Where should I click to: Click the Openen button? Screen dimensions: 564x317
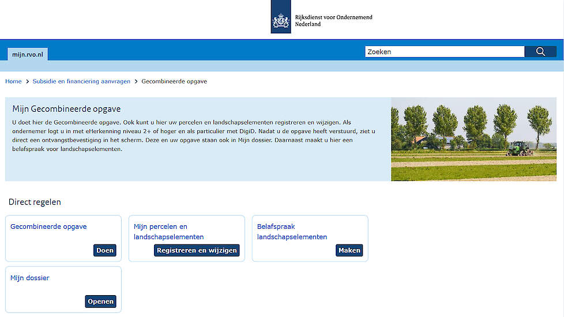[x=101, y=301]
